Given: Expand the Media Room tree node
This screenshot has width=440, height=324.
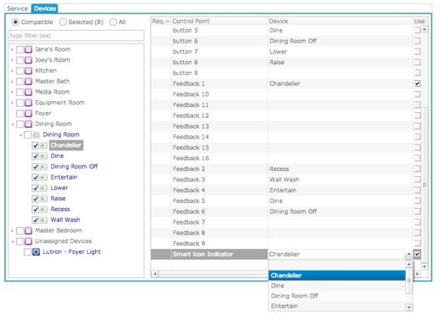Looking at the screenshot, I should [x=12, y=93].
